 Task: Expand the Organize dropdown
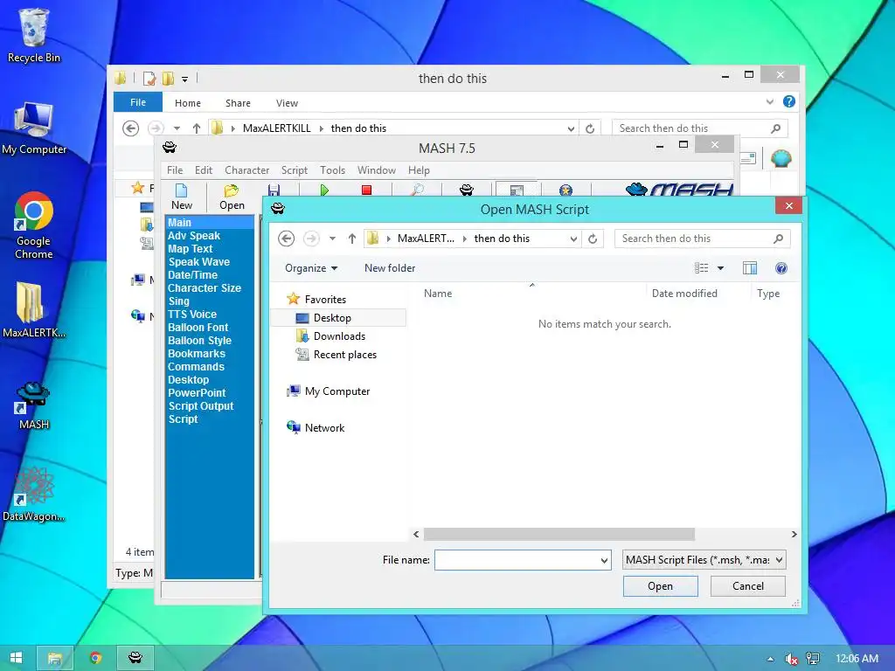click(311, 268)
